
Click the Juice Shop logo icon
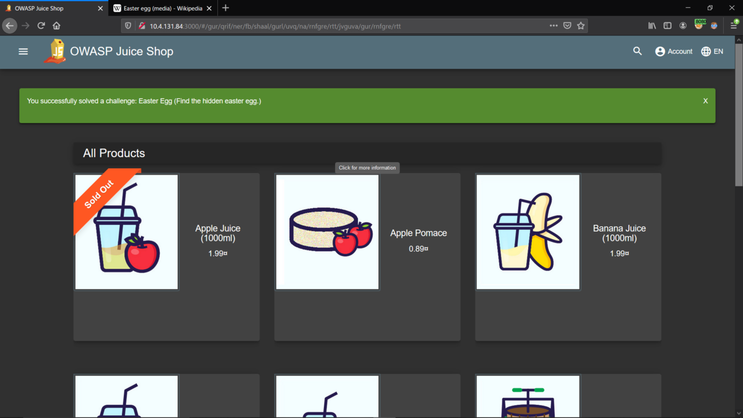tap(56, 51)
